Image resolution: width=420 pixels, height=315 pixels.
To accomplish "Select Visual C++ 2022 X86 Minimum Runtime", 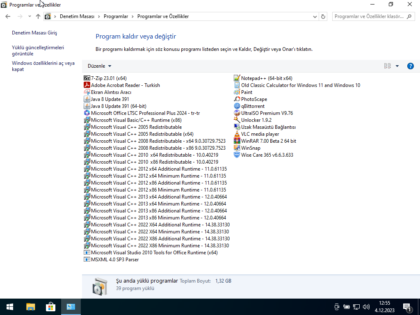I will coord(156,245).
